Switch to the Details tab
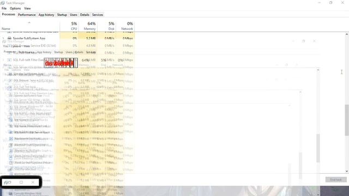Image resolution: width=349 pixels, height=196 pixels. point(85,15)
